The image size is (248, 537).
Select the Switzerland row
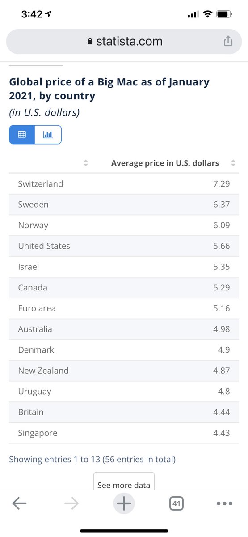[x=124, y=183]
